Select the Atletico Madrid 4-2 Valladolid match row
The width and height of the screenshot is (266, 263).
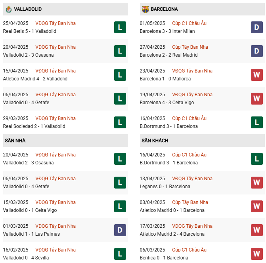(65, 75)
